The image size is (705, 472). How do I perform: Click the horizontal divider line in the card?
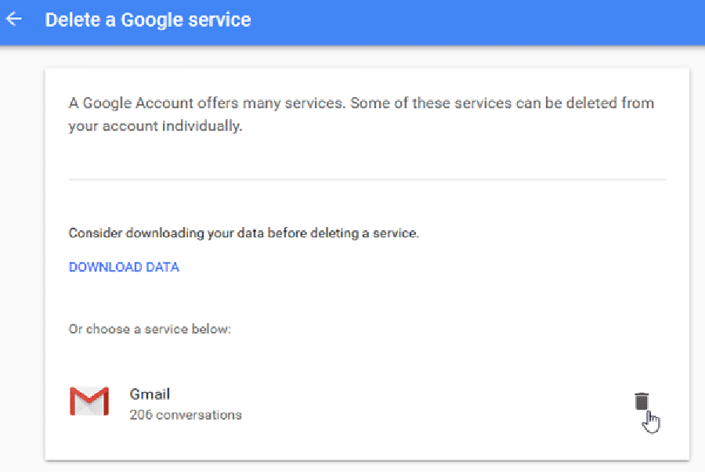(x=367, y=180)
